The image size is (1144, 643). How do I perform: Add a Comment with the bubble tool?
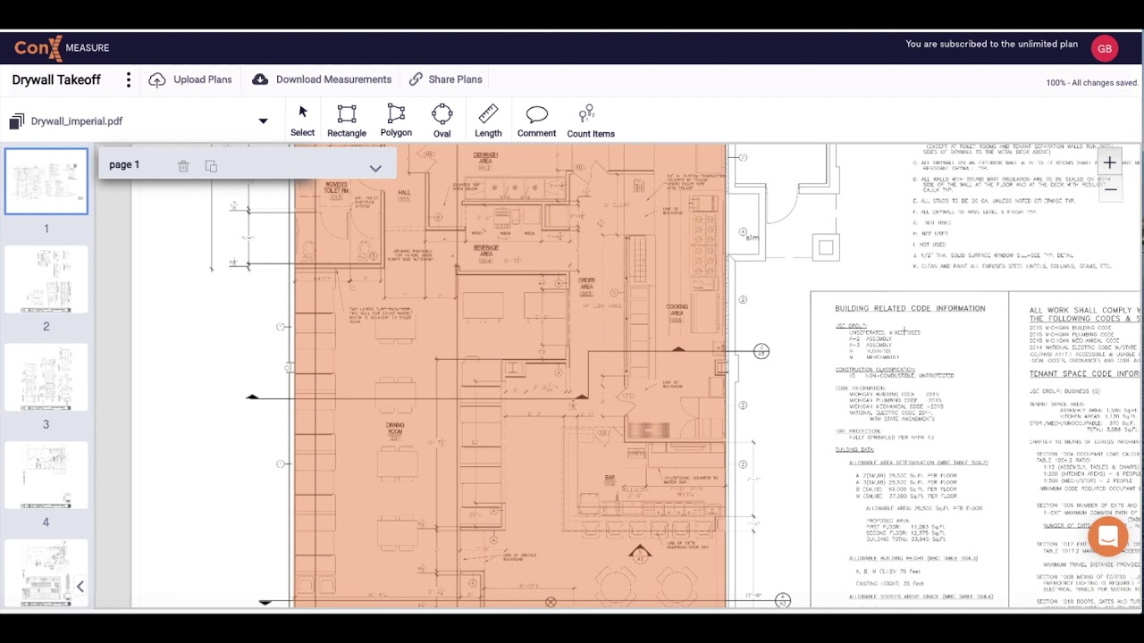coord(536,121)
